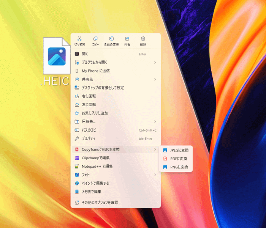Click the Photos (フォト) app icon
Screen dimensions: 266x228
(x=77, y=175)
